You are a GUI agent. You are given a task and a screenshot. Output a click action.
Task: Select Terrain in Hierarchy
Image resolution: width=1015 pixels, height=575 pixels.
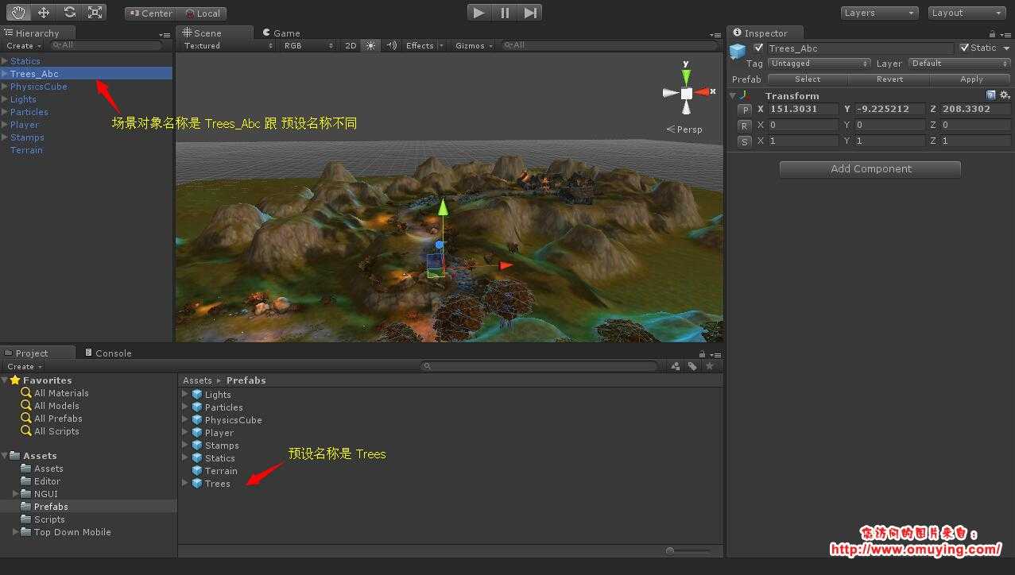click(26, 150)
